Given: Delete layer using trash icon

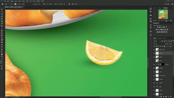Looking at the screenshot, I should (x=171, y=97).
